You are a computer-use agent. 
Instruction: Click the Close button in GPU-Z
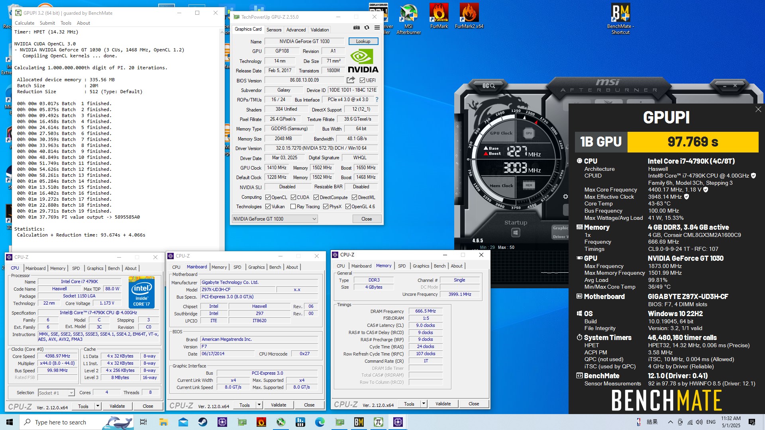[367, 219]
